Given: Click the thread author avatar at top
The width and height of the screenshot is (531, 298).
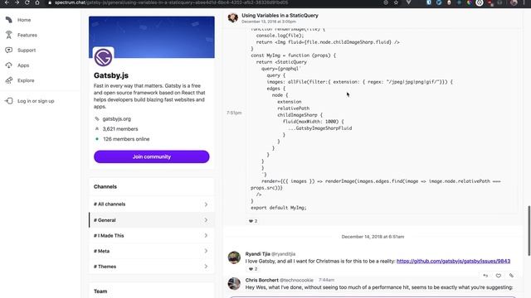Looking at the screenshot, I should pos(233,17).
